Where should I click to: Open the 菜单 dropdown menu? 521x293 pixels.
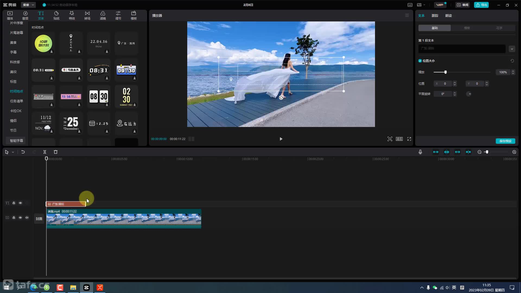(x=28, y=5)
